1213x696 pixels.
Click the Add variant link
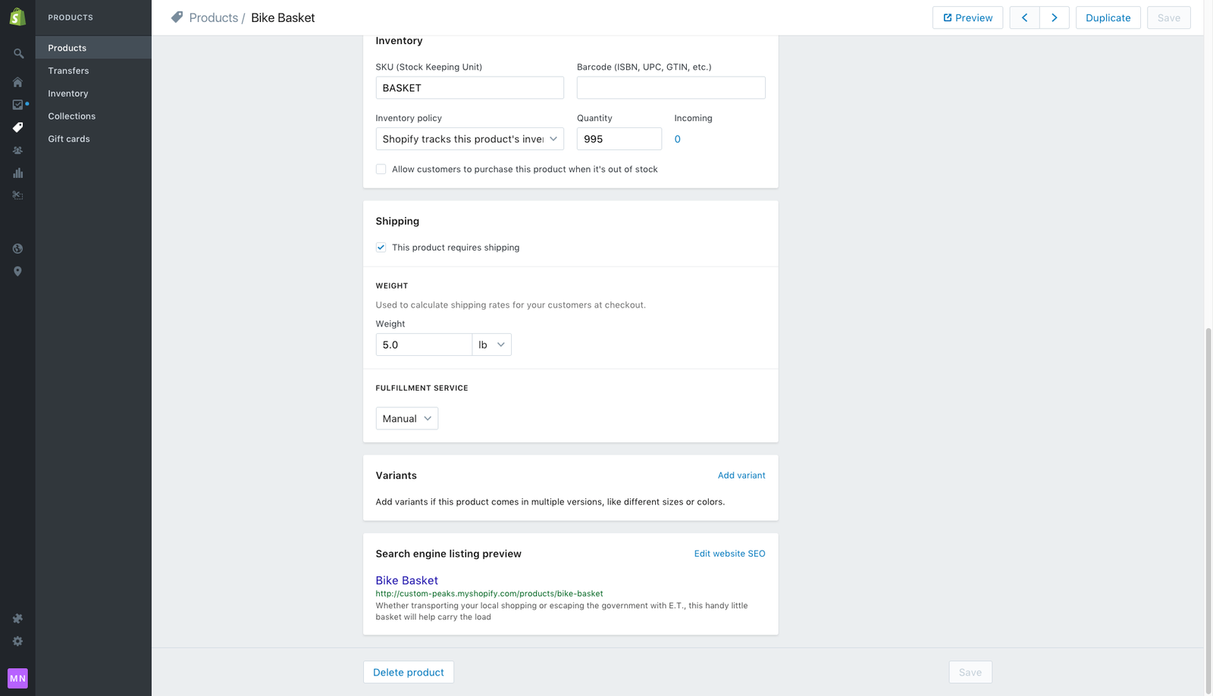pos(741,476)
